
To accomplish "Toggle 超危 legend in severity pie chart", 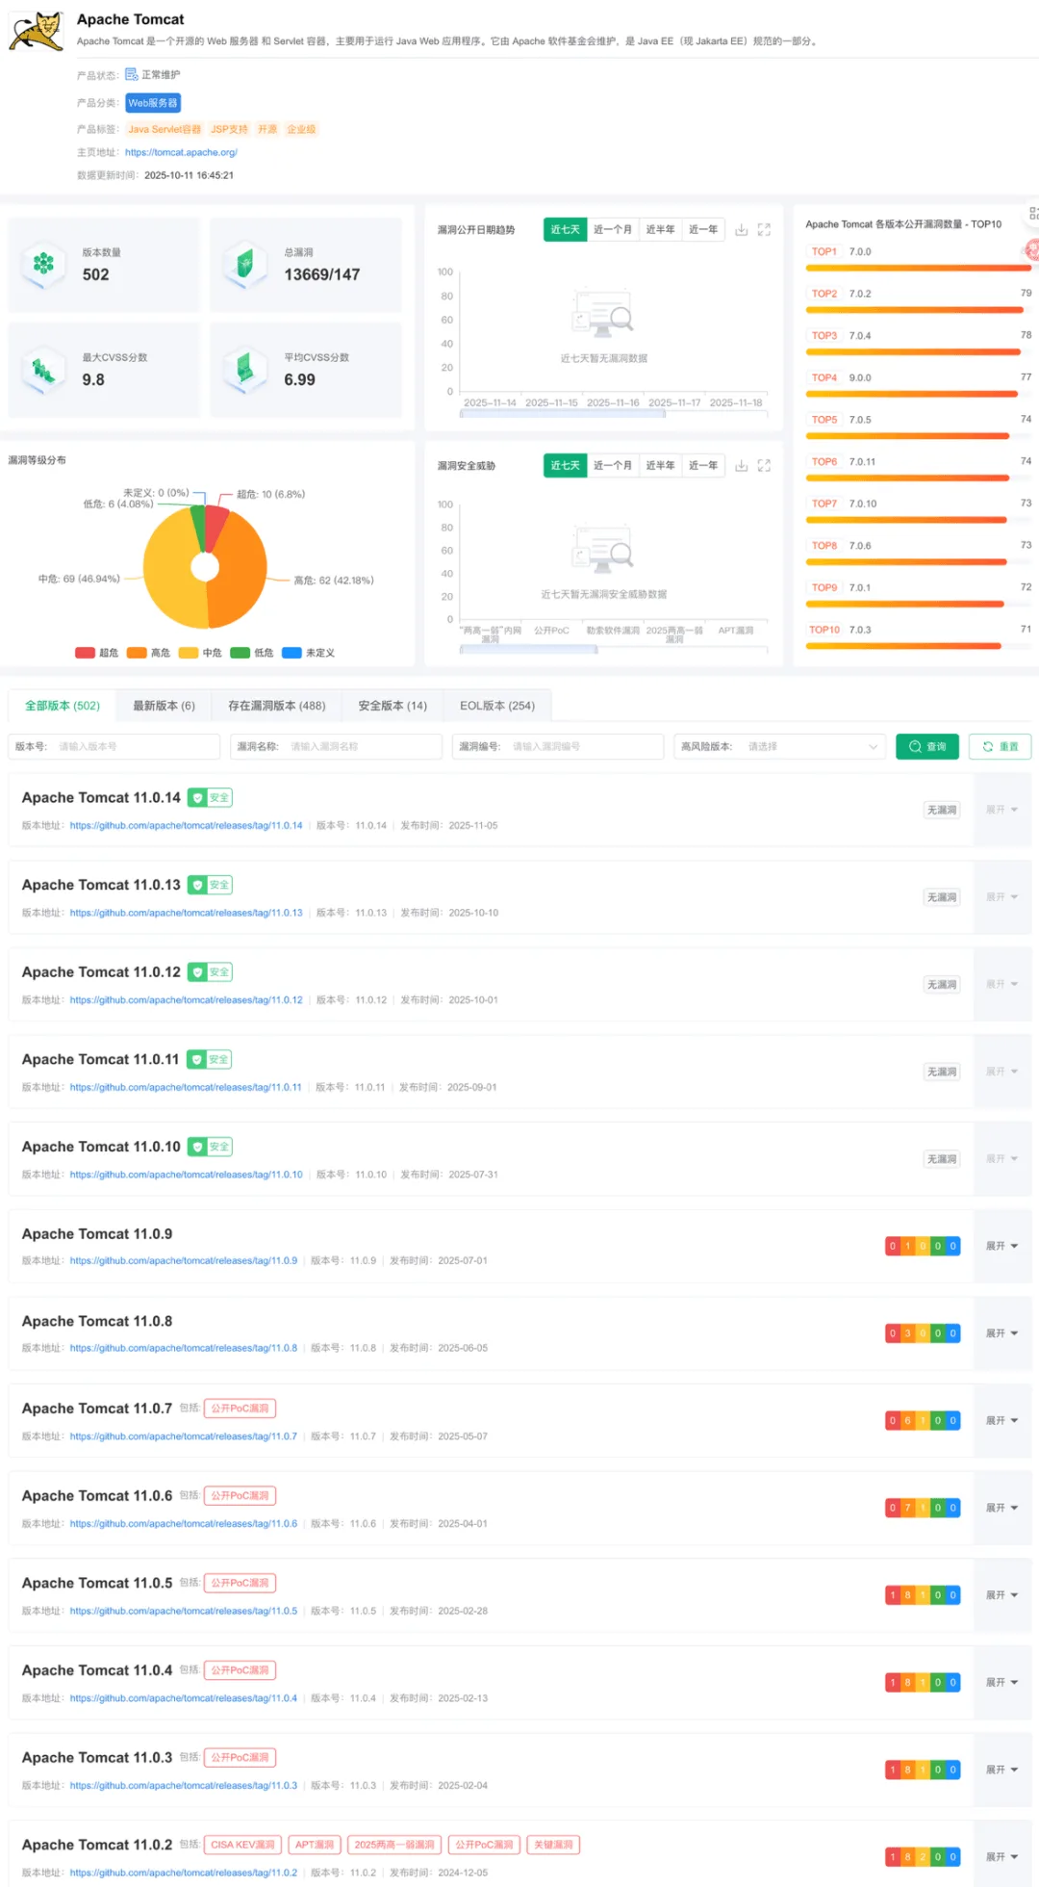I will (97, 653).
